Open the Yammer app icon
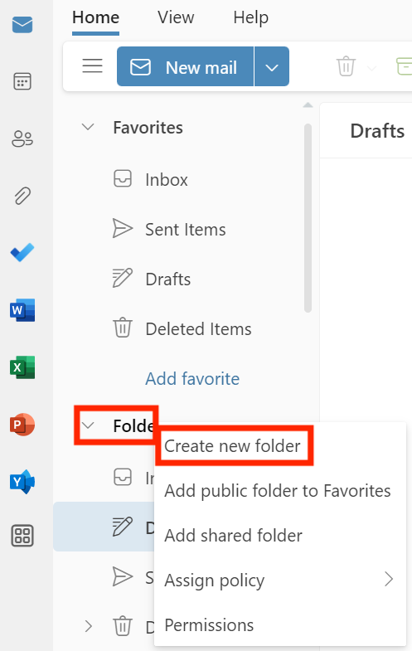 point(22,482)
